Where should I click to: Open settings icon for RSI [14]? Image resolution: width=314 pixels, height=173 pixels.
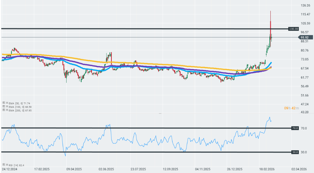coord(4,165)
